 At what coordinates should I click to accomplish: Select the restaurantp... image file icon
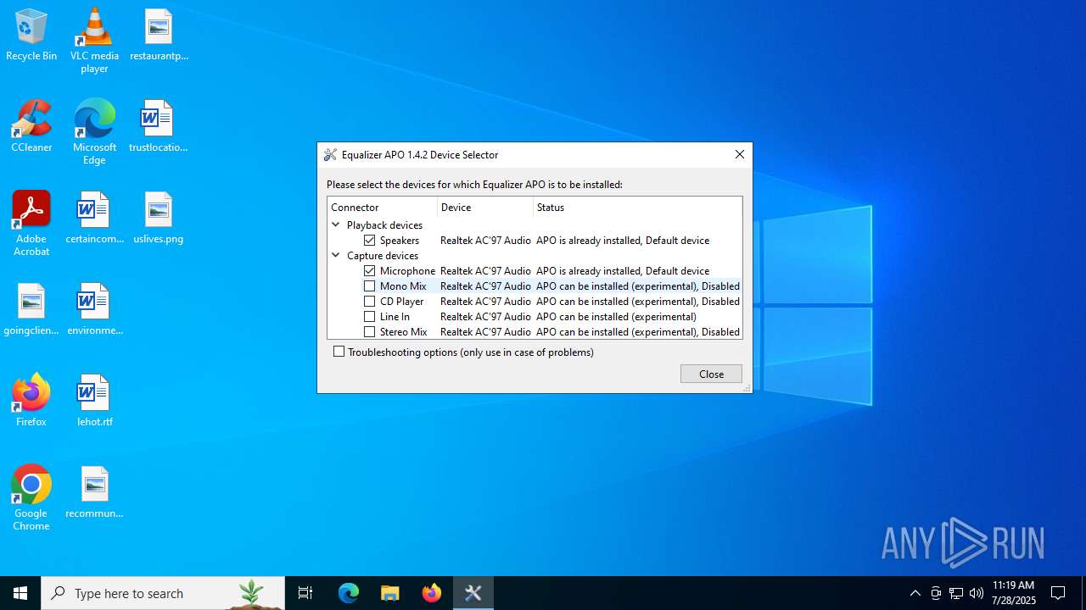[159, 36]
